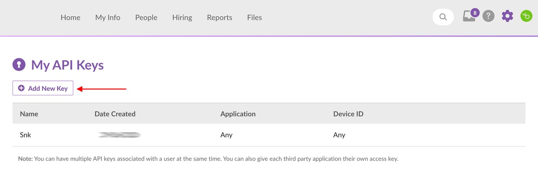Go to the Home menu
Viewport: 538px width, 170px height.
(70, 18)
